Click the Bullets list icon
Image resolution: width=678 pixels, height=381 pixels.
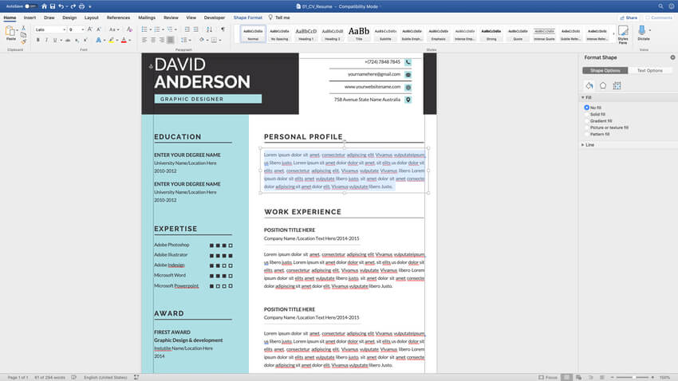[144, 29]
